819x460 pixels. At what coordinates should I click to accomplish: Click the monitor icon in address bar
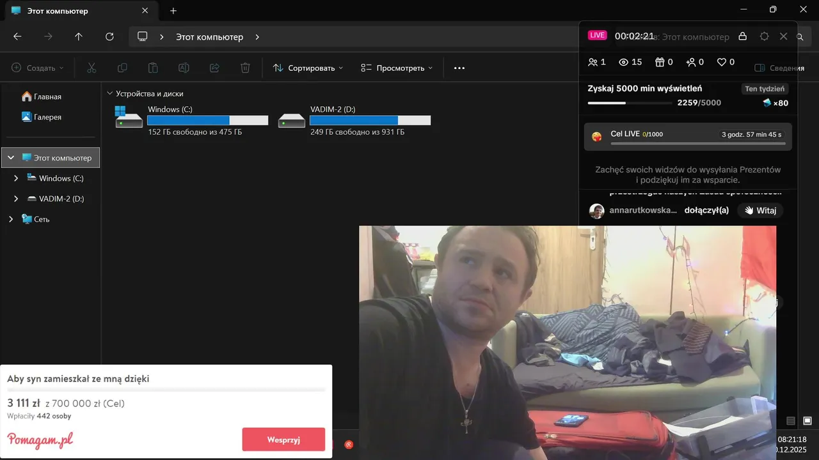[143, 37]
